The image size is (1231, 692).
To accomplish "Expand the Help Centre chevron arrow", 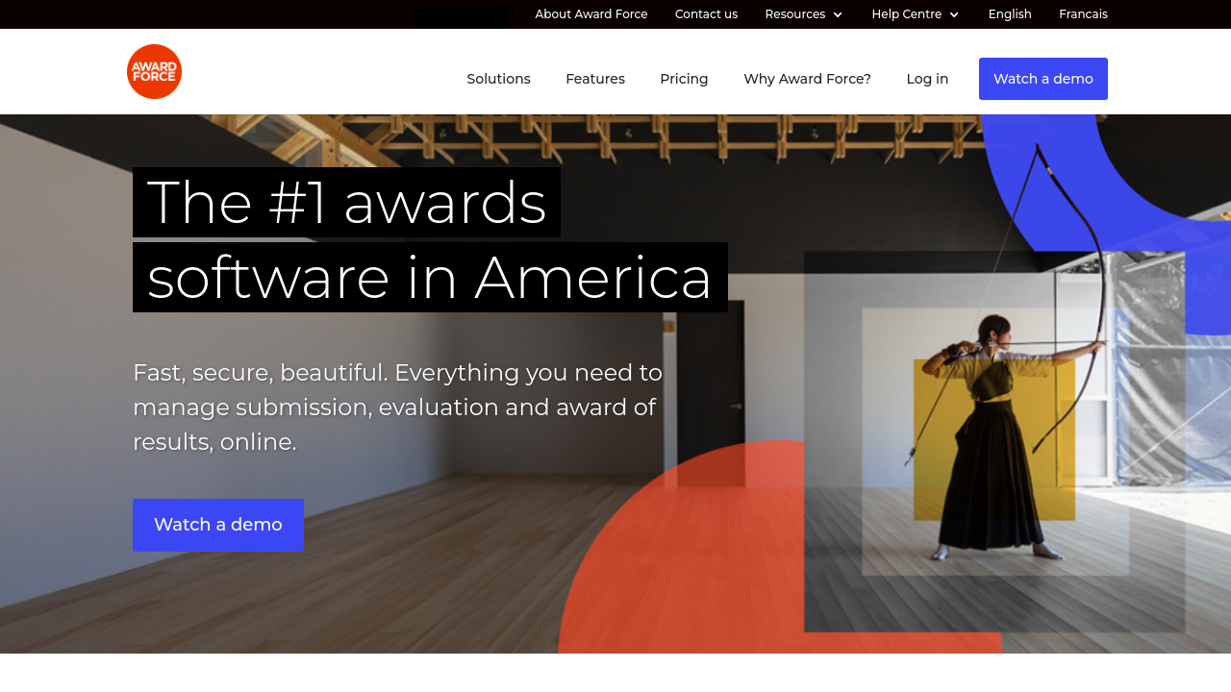I will click(x=954, y=14).
